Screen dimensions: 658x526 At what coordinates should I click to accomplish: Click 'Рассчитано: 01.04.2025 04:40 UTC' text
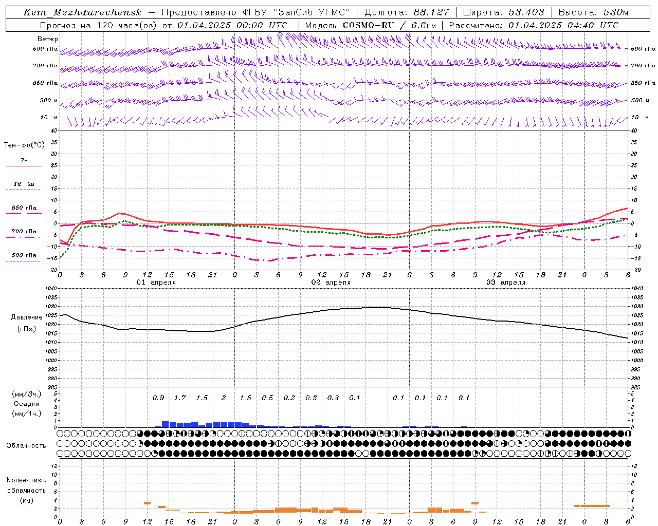tap(534, 25)
